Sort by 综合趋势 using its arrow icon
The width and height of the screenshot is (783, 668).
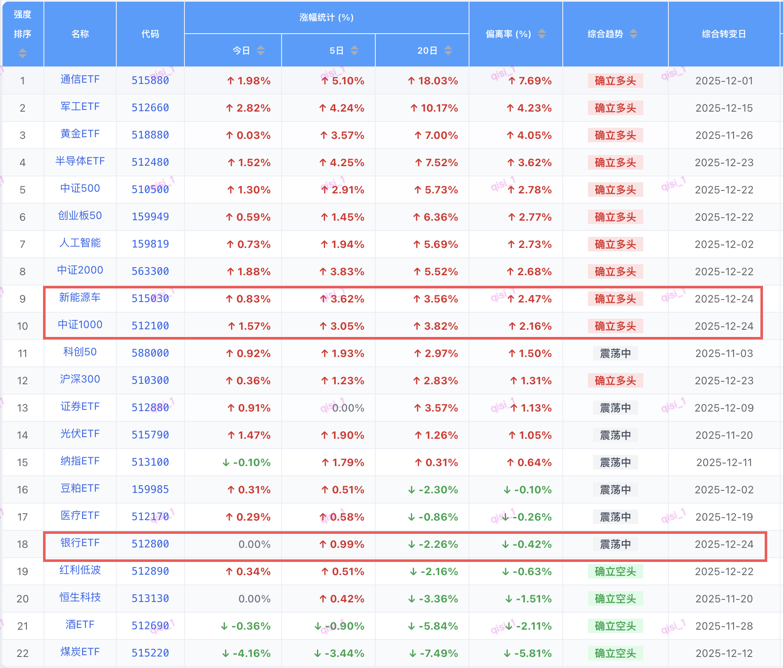click(x=633, y=34)
